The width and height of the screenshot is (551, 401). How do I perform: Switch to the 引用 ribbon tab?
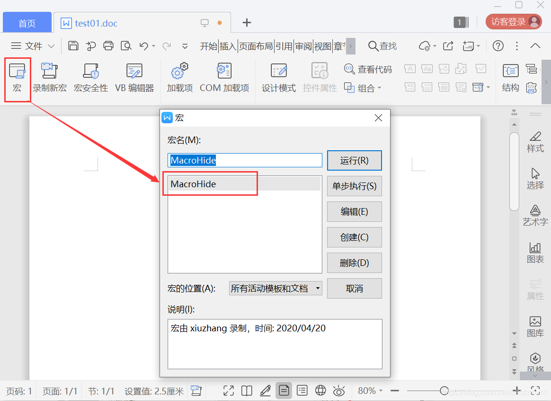tap(284, 46)
